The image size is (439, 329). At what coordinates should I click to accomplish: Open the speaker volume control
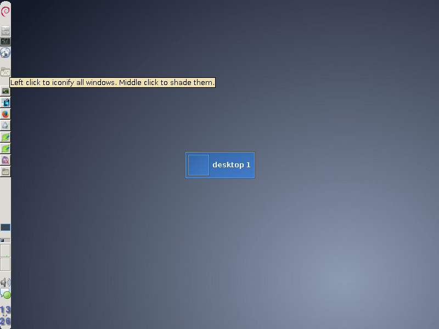(5, 282)
